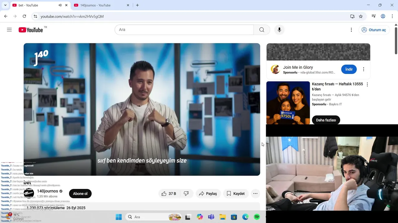This screenshot has height=223, width=398.
Task: Reload the page with refresh icon
Action: (24, 16)
